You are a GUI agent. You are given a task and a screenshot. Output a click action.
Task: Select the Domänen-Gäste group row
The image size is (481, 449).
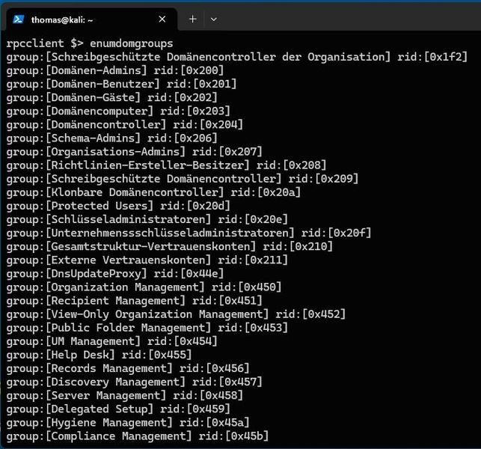point(112,97)
